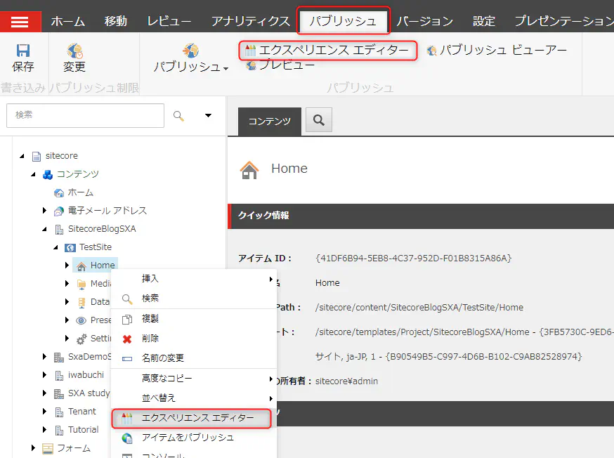Collapse the TestSite tree node
This screenshot has width=614, height=458.
pos(55,247)
